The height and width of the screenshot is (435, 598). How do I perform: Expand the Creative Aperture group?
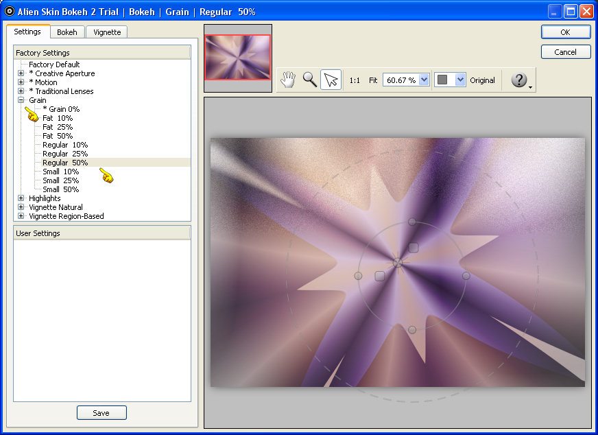21,73
